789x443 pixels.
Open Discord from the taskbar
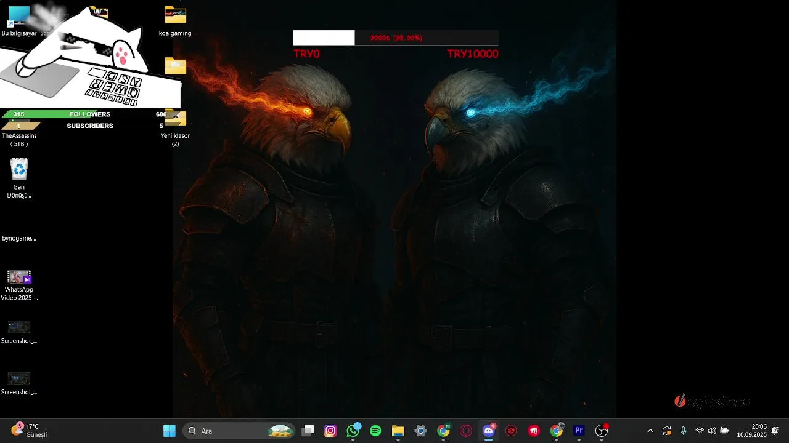click(x=489, y=431)
